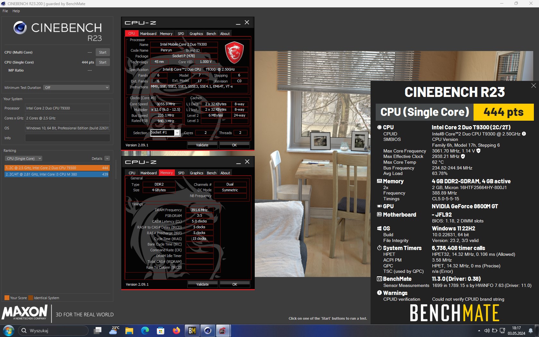Screen dimensions: 539x337
Task: Click the Windows logo OS icon in BenchMate panel
Action: (379, 229)
